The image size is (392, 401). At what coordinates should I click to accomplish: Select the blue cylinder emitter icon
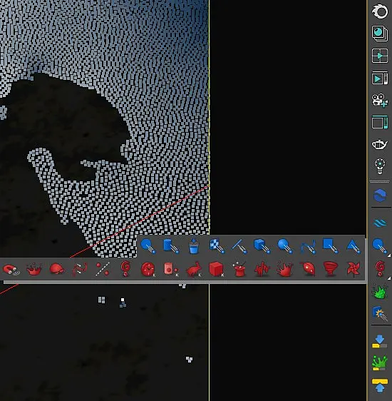pyautogui.click(x=171, y=246)
